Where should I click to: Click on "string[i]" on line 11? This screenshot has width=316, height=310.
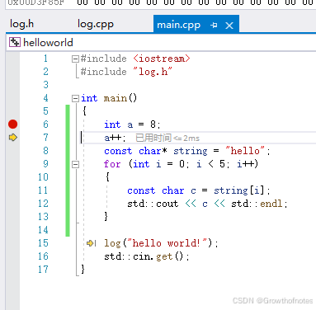(x=239, y=190)
